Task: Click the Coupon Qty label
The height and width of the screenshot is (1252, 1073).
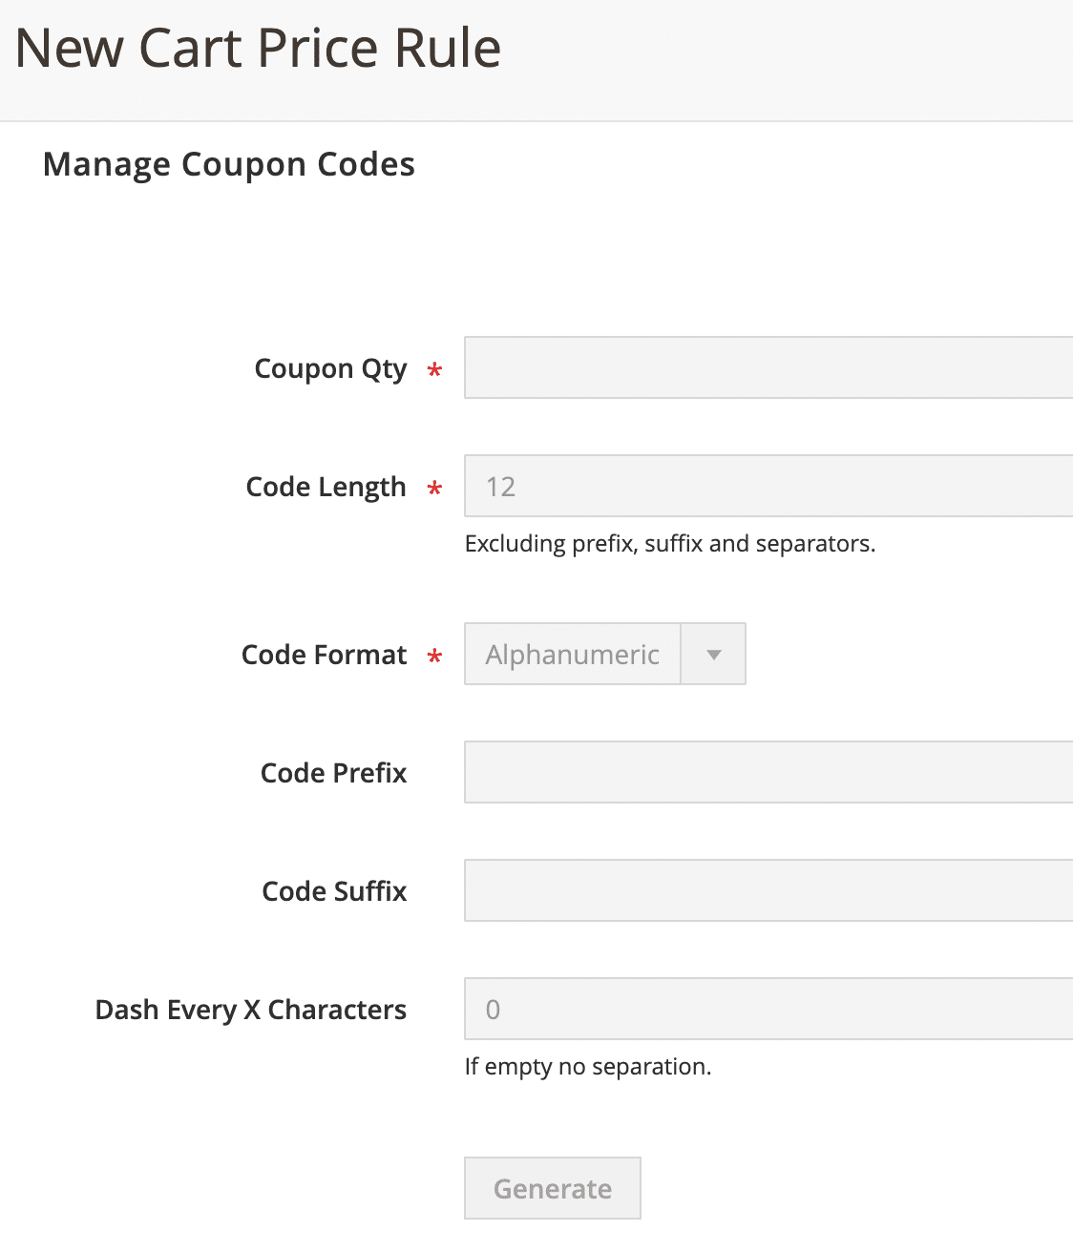Action: click(x=330, y=369)
